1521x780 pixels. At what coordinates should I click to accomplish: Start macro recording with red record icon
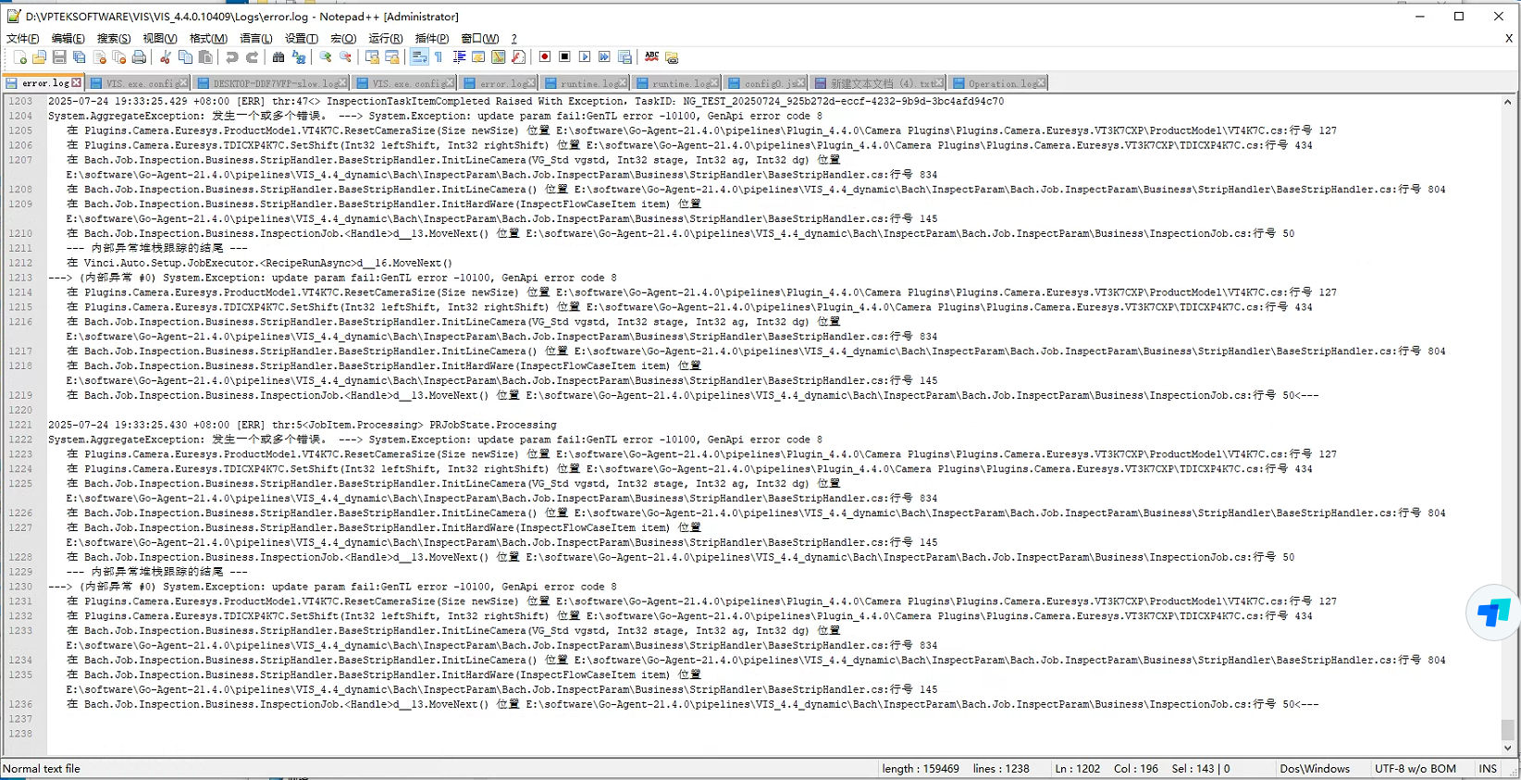545,57
